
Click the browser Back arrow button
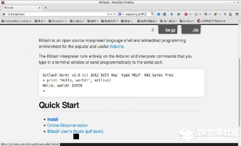coord(4,14)
